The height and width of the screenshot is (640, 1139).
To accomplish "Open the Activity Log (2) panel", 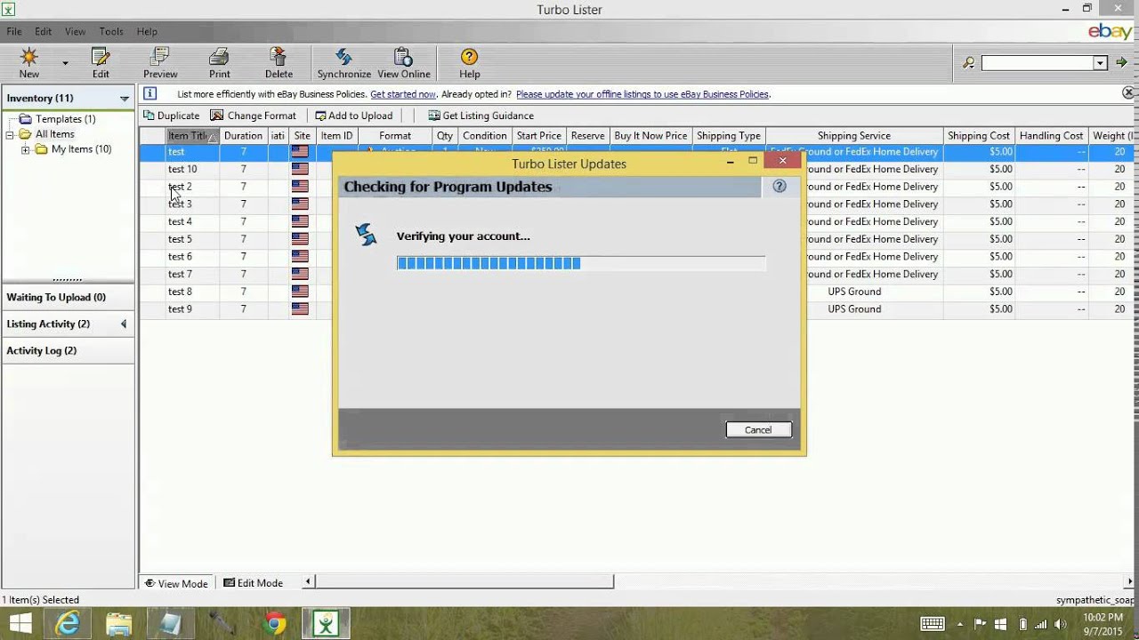I will pos(69,350).
